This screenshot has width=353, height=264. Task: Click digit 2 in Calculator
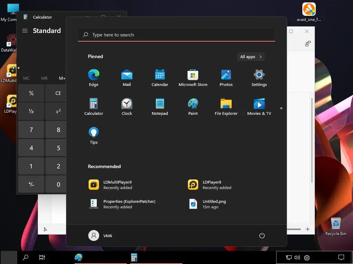(56, 166)
